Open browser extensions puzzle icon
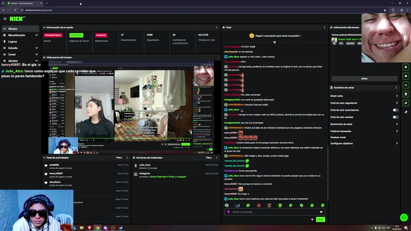This screenshot has height=231, width=411. (x=393, y=10)
